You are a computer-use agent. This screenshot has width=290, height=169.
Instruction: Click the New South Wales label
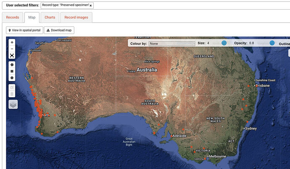[x=216, y=120]
